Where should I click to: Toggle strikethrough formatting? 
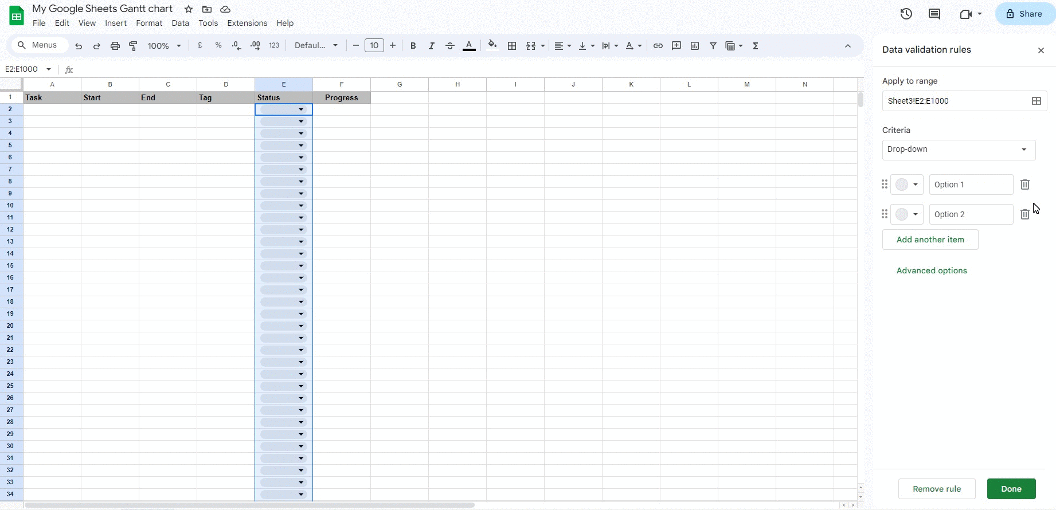(x=450, y=46)
